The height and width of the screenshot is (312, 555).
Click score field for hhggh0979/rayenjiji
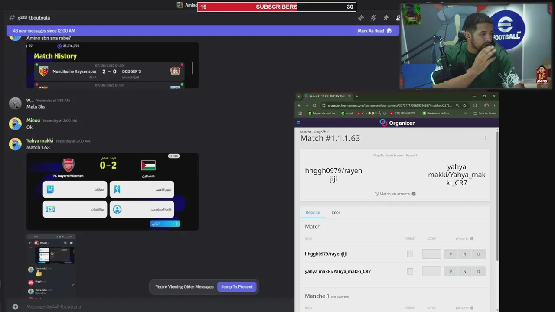tap(431, 254)
